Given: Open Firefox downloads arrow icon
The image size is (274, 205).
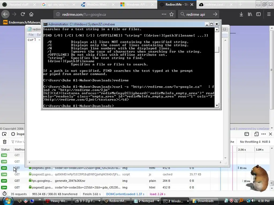Looking at the screenshot, I should click(241, 14).
